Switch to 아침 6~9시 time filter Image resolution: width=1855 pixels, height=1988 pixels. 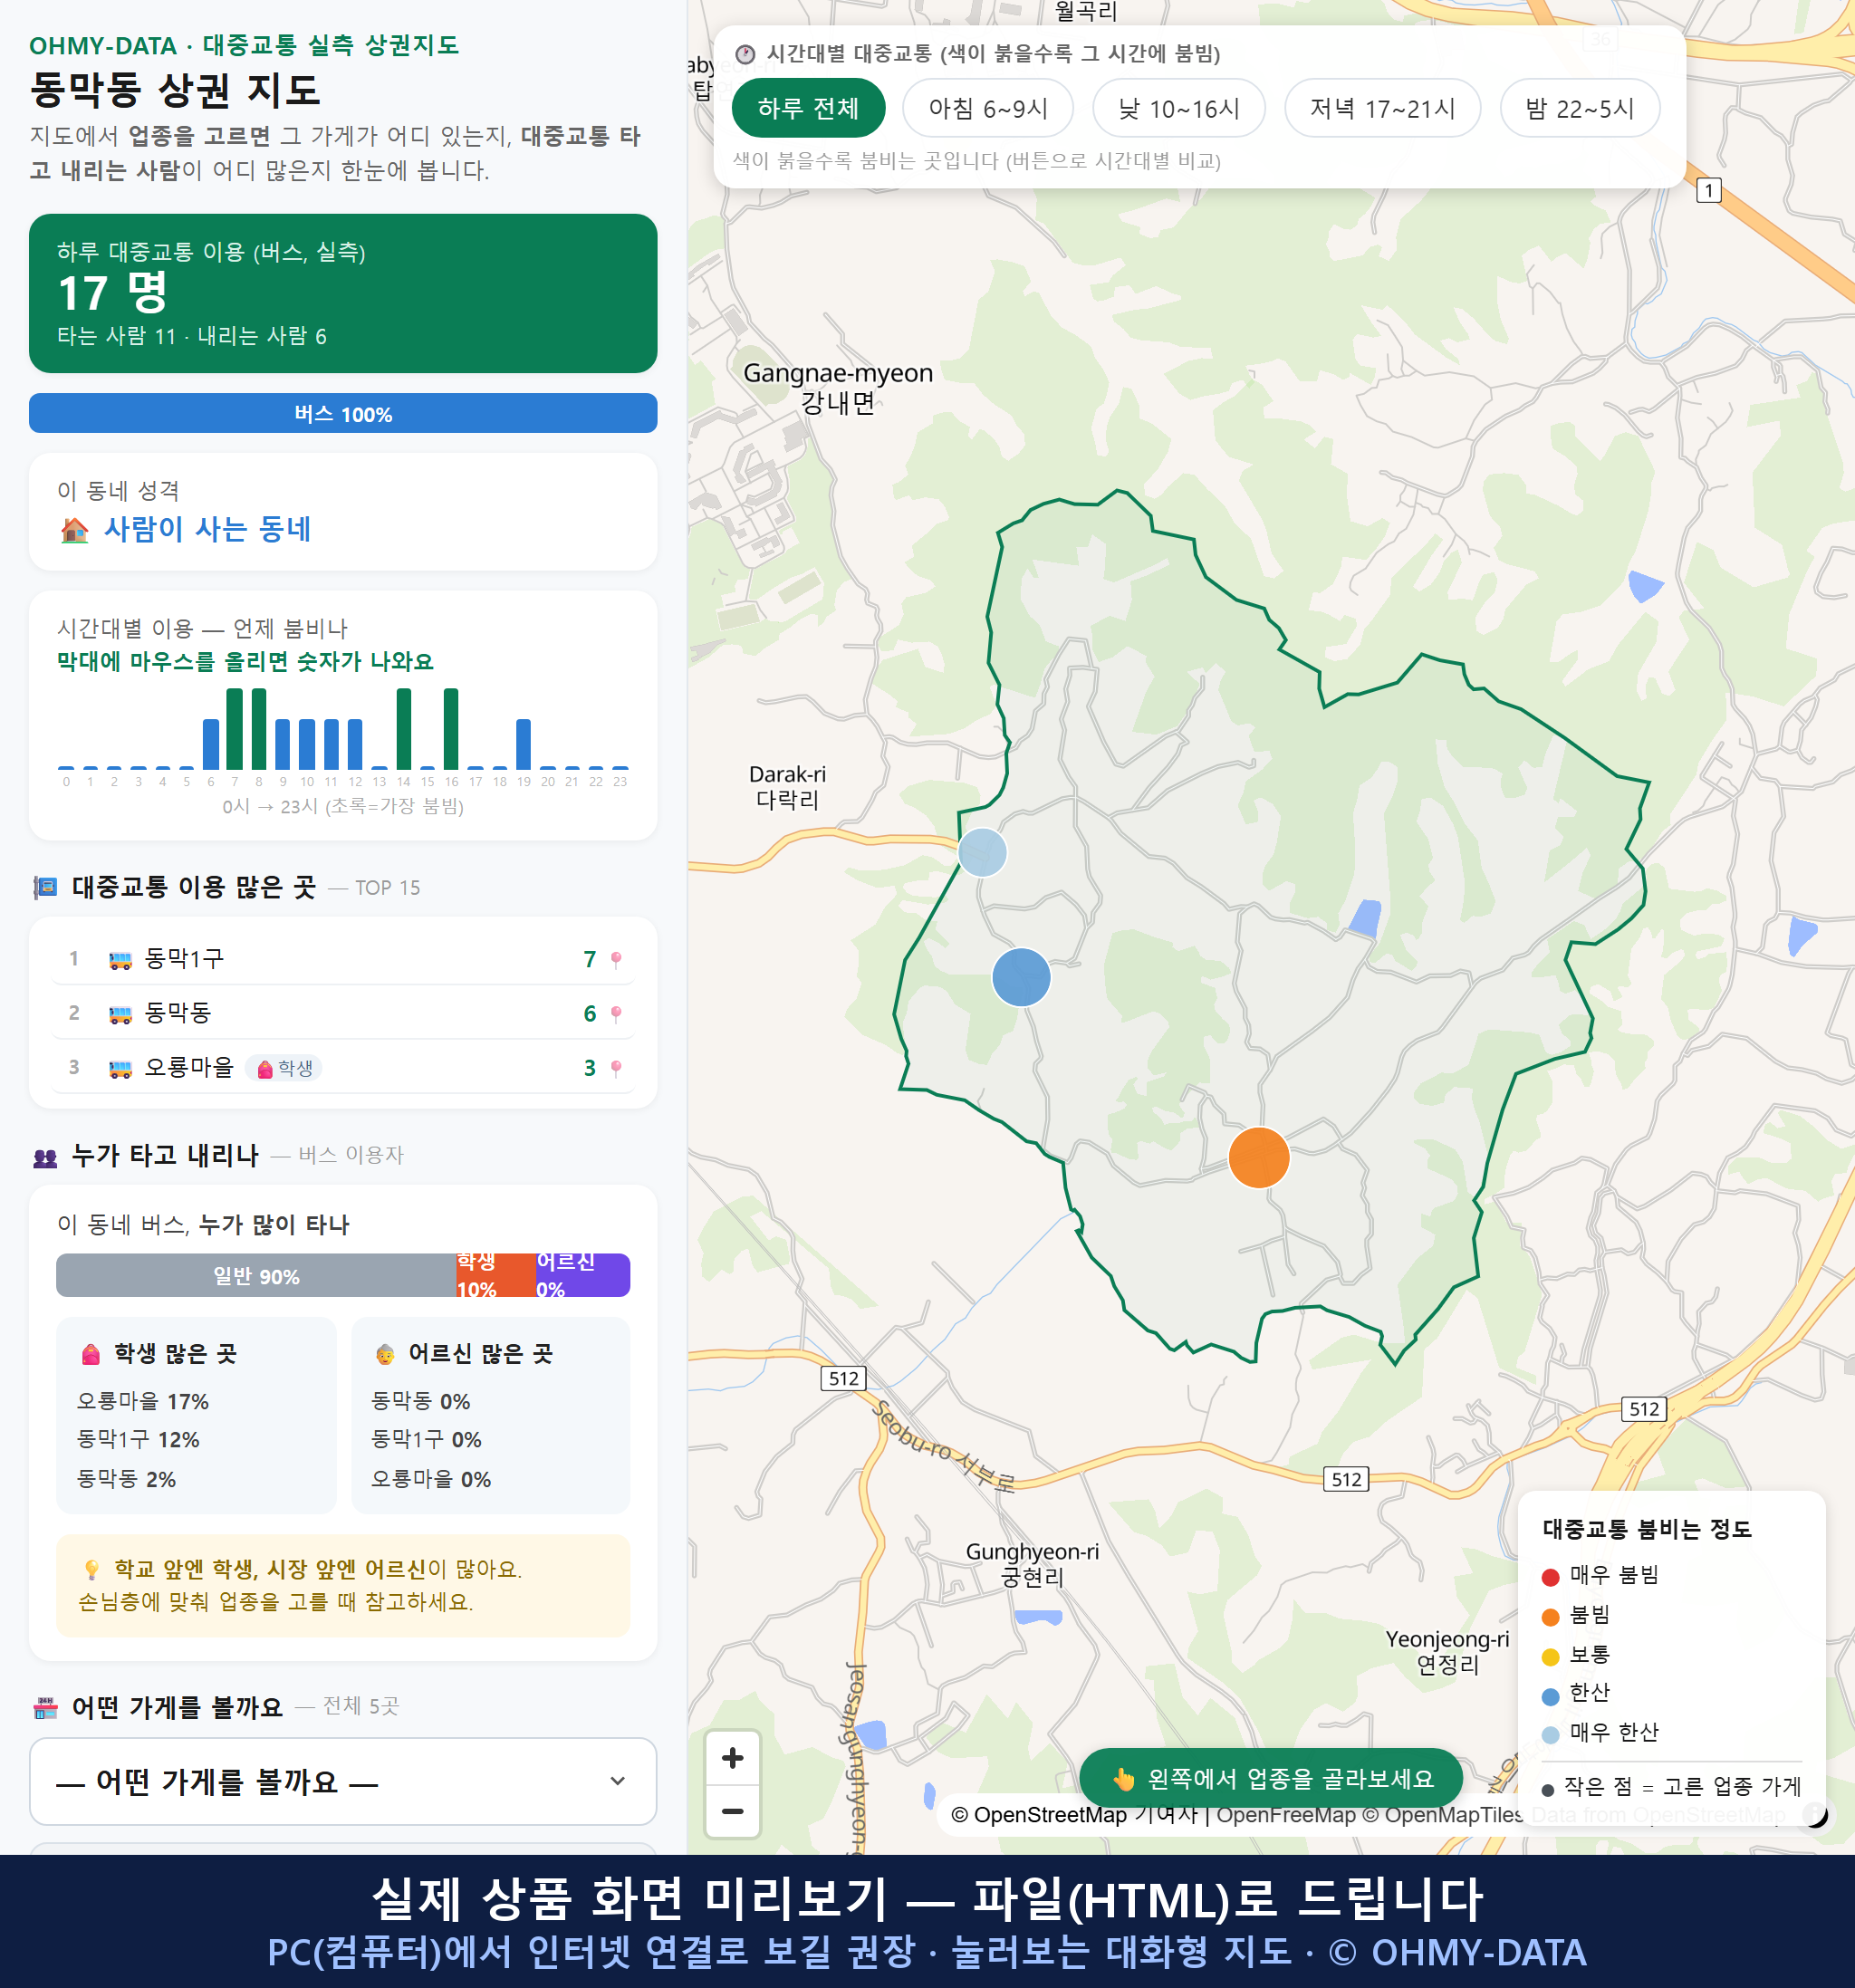(x=988, y=108)
